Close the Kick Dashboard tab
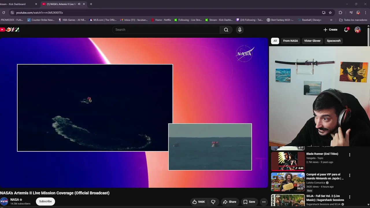The height and width of the screenshot is (208, 370). coord(36,4)
